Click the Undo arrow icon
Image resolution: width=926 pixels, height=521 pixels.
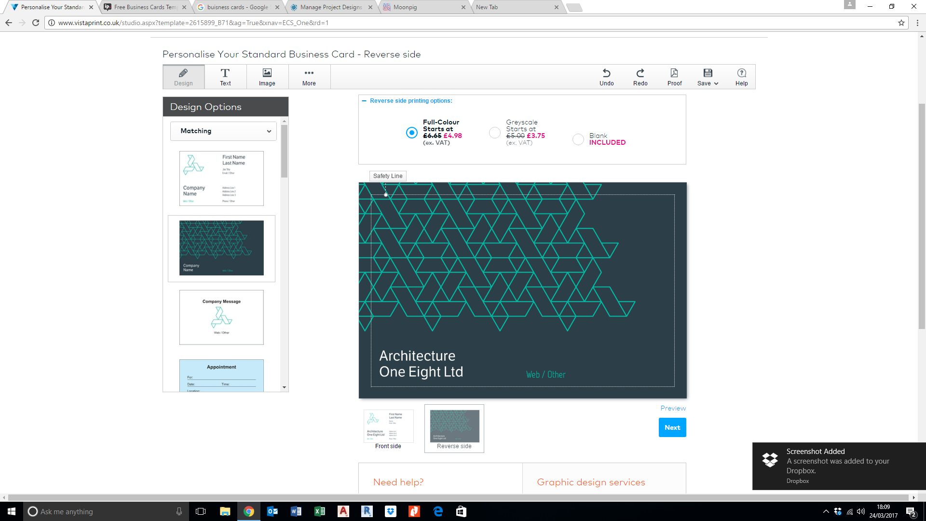pyautogui.click(x=606, y=73)
